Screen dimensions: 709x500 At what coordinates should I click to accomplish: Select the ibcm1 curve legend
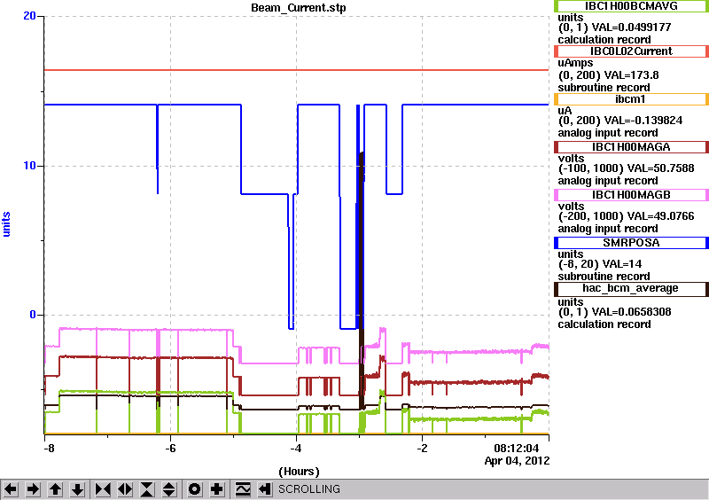click(631, 99)
